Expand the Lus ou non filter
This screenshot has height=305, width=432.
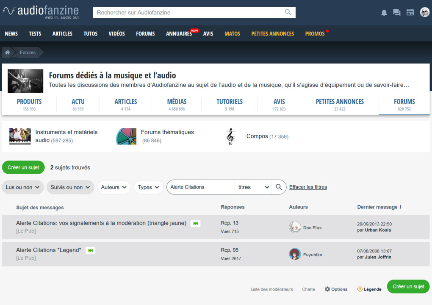point(23,187)
